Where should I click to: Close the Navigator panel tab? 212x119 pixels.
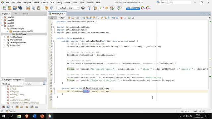[23, 80]
